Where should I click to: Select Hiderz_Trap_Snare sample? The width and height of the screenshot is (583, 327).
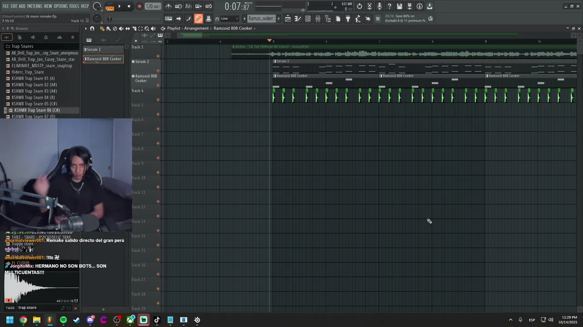point(28,72)
